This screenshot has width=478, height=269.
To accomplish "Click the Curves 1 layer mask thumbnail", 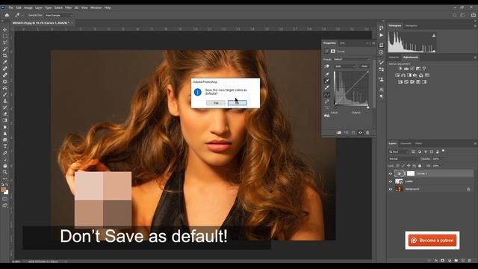I will click(411, 173).
